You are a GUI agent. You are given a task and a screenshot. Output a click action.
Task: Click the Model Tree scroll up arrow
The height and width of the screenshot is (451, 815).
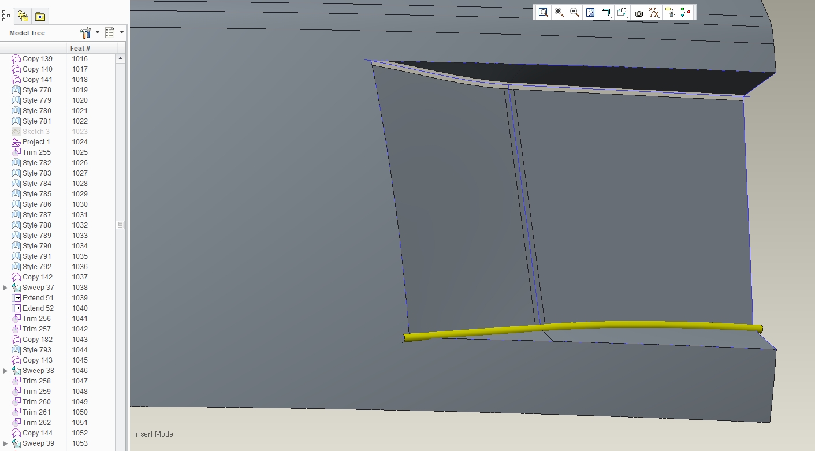(120, 58)
